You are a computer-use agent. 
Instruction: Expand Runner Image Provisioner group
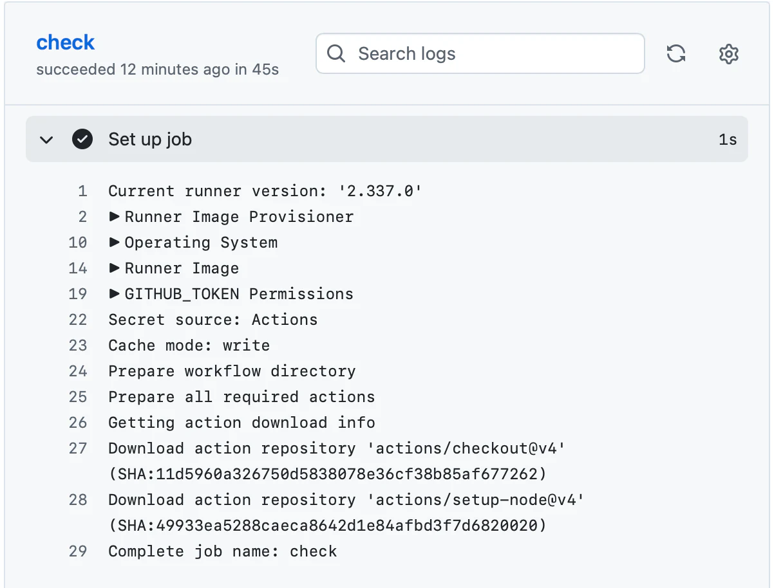click(x=231, y=217)
